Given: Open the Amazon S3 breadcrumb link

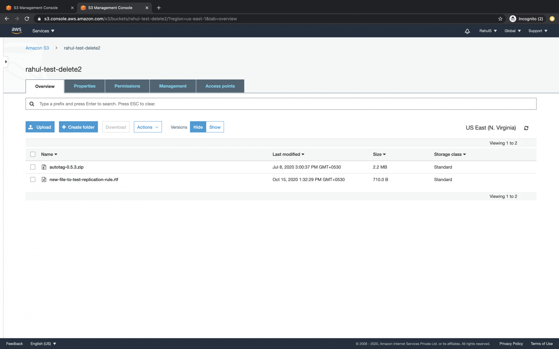Looking at the screenshot, I should pos(37,48).
